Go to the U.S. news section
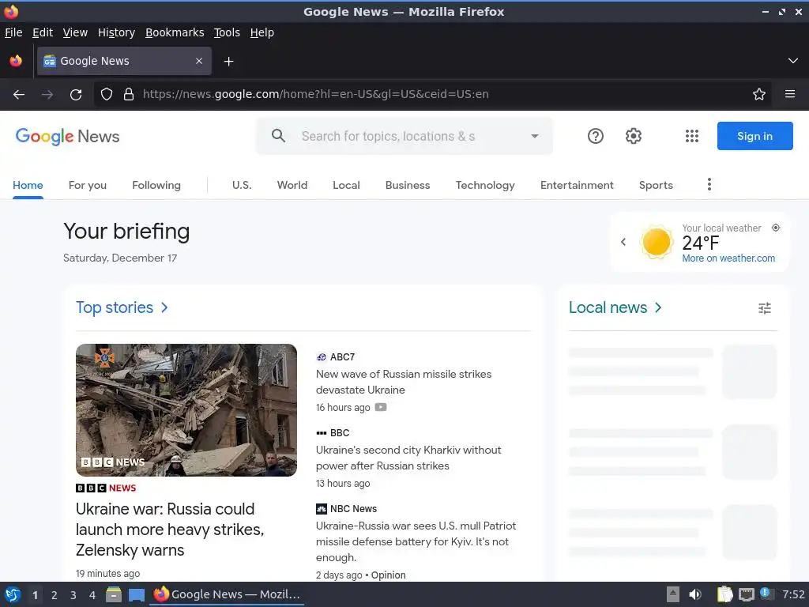This screenshot has height=607, width=809. (x=242, y=185)
